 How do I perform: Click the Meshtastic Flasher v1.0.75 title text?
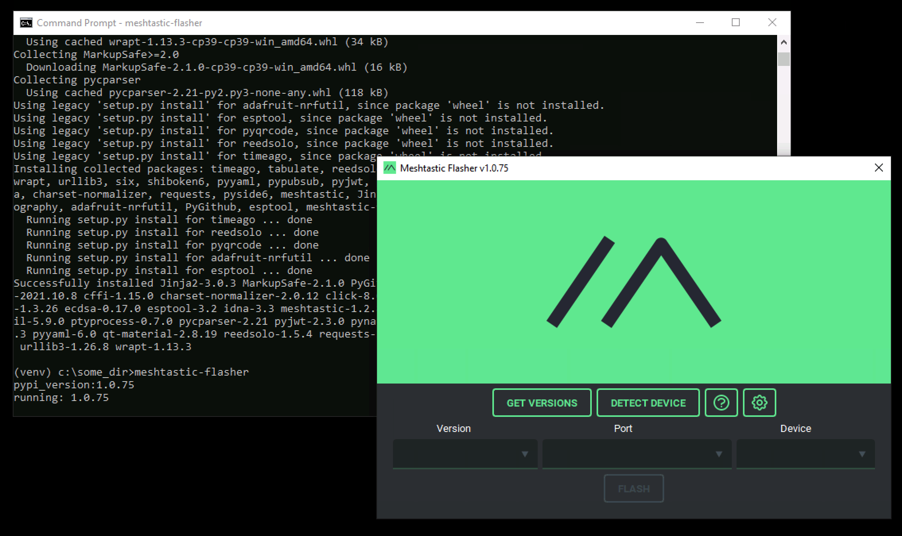pyautogui.click(x=454, y=168)
